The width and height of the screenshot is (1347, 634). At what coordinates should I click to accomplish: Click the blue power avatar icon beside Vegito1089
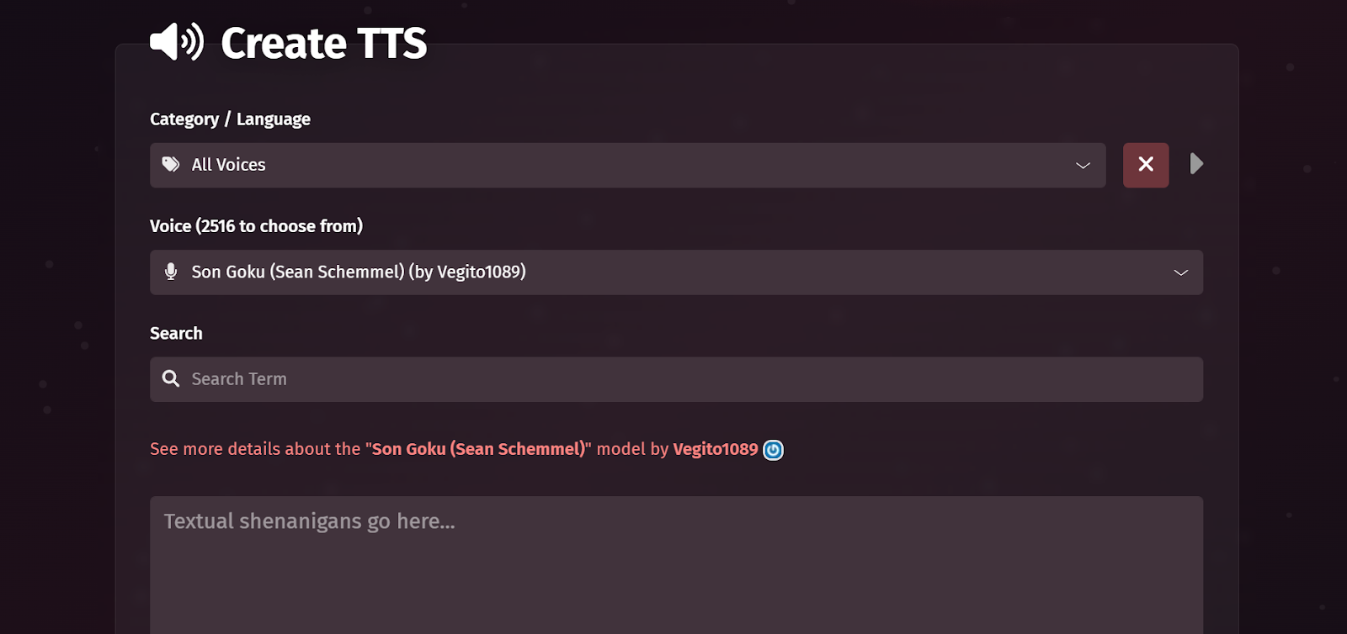click(x=773, y=450)
